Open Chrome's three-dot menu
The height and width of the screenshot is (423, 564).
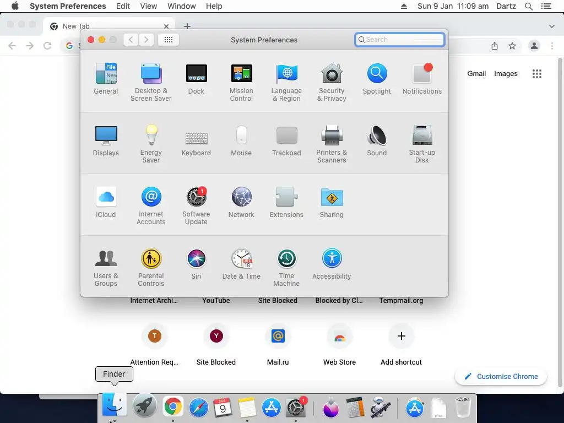552,46
